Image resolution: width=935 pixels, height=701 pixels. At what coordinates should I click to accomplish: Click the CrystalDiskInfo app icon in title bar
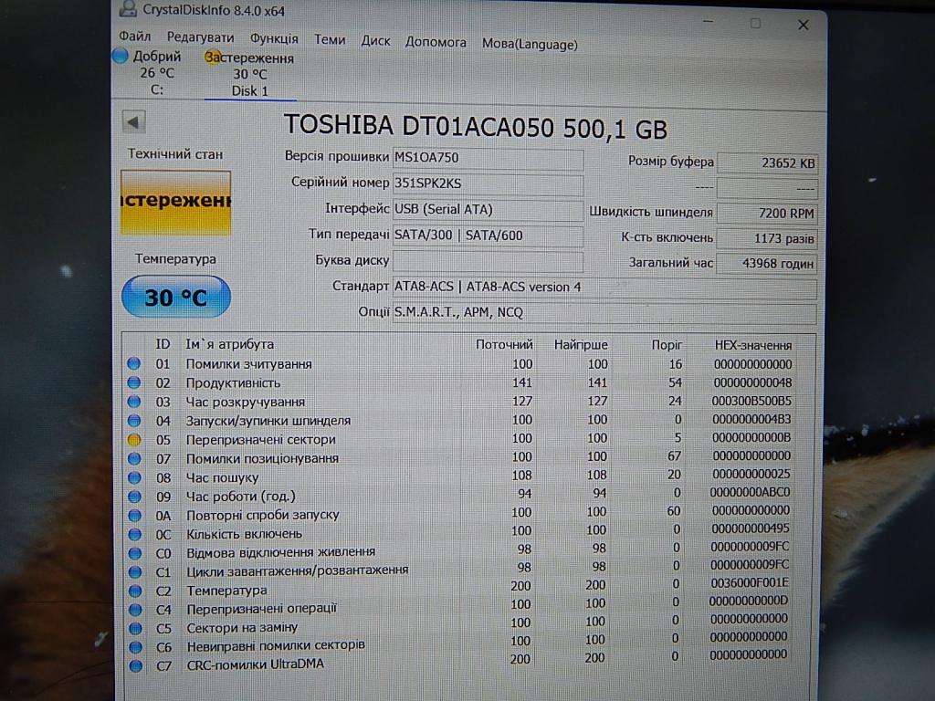pos(127,10)
